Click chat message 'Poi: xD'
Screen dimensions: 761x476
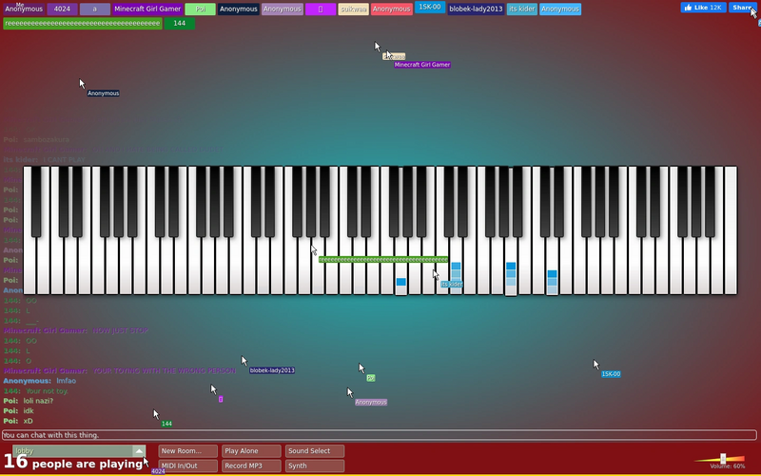coord(17,421)
